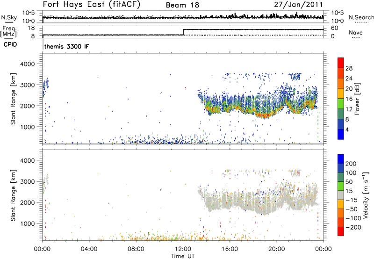Select the "Beam 18" label
Screen dimensions: 374x259
tap(182, 5)
